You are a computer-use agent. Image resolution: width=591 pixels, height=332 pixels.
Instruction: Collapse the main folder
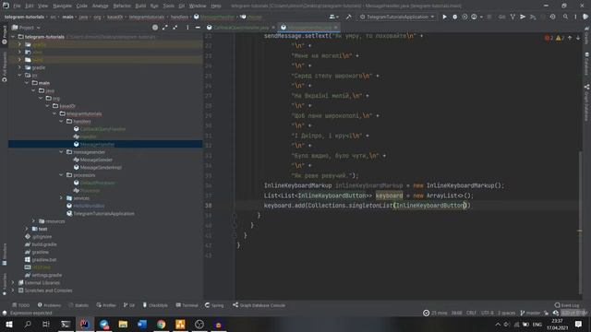(x=27, y=83)
